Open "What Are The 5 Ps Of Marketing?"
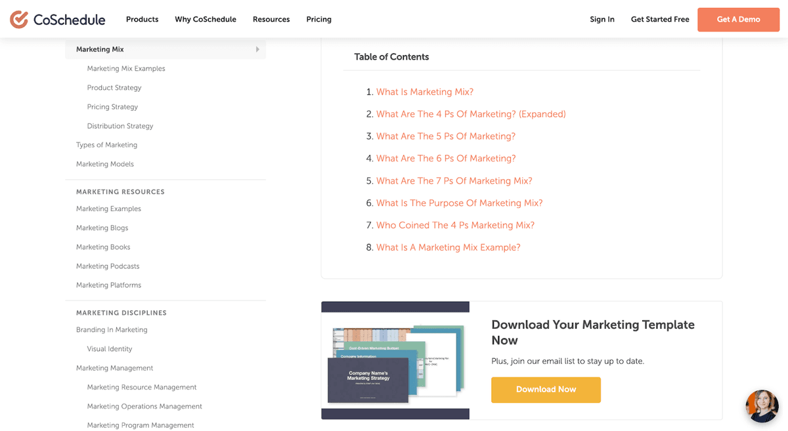The height and width of the screenshot is (431, 788). point(445,136)
